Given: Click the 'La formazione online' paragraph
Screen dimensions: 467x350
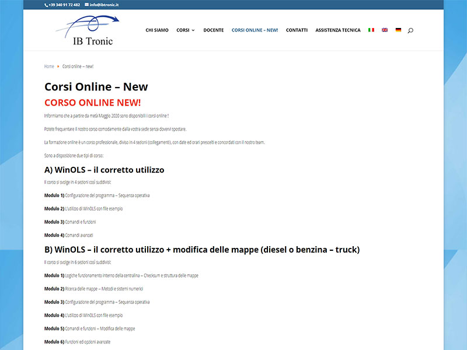Looking at the screenshot, I should tap(155, 142).
